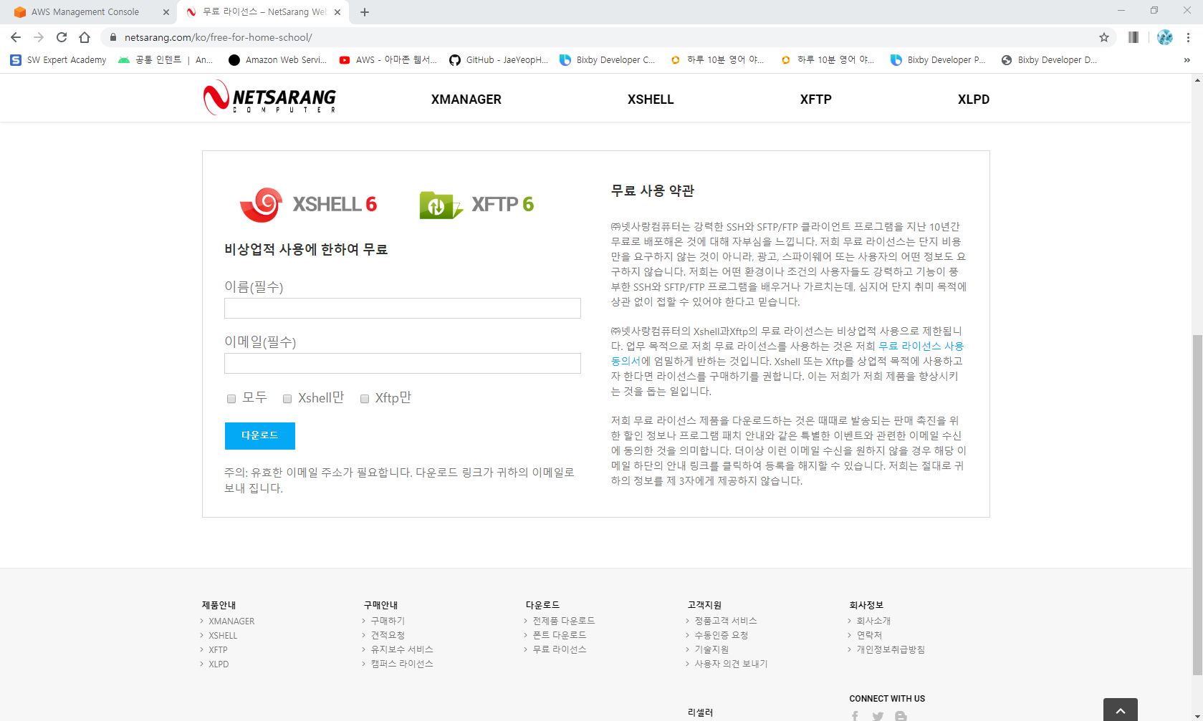Viewport: 1203px width, 721px height.
Task: Open the Amazon Web Servi... bookmark
Action: tap(277, 60)
